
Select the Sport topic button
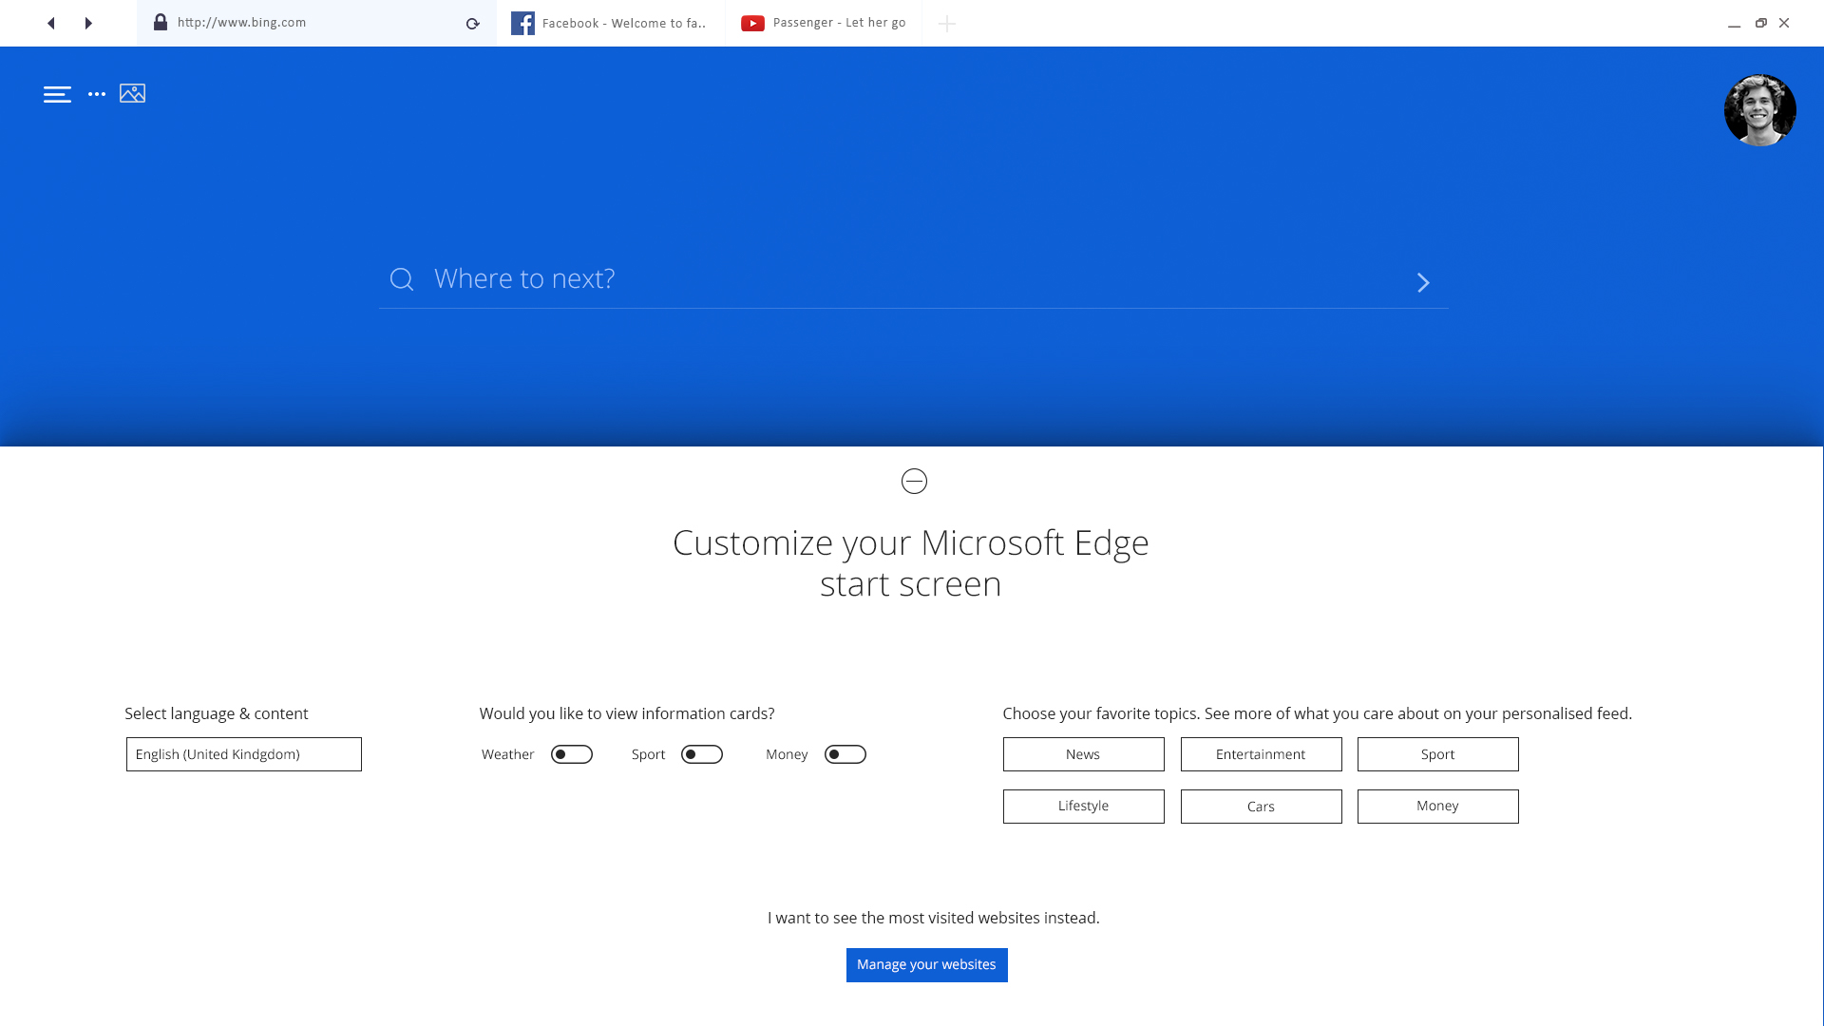[1438, 754]
